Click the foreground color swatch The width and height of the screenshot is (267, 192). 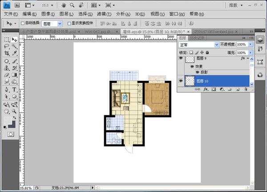8,120
